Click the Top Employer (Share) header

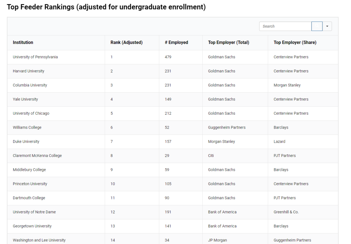tap(295, 43)
